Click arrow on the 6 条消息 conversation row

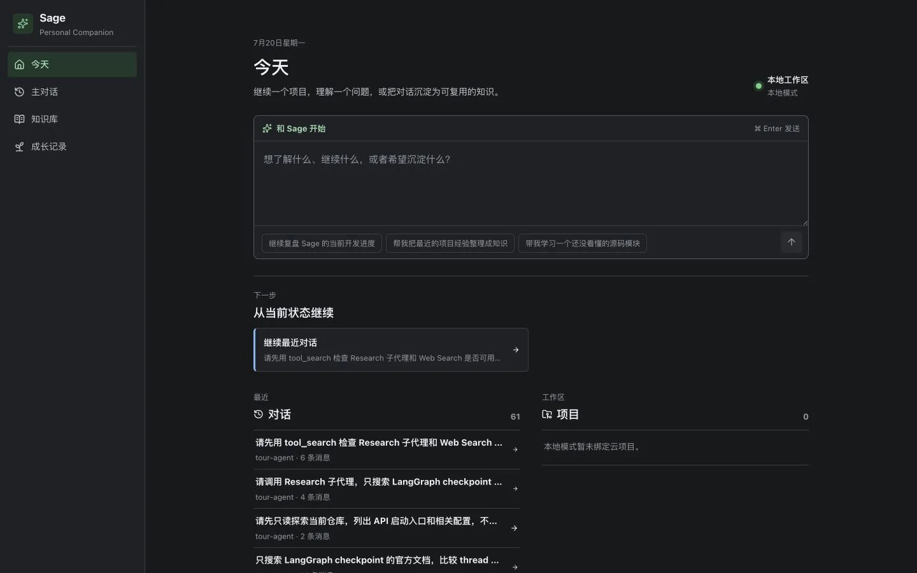[x=515, y=449]
